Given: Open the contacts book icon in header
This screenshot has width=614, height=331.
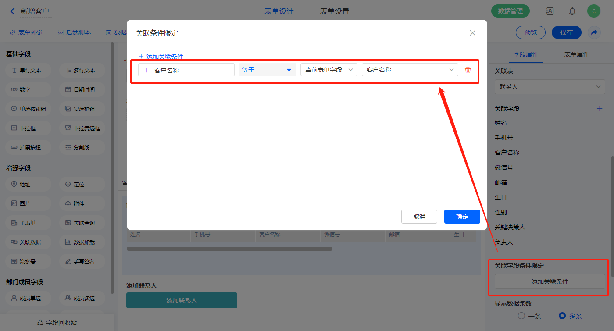Looking at the screenshot, I should pos(550,11).
